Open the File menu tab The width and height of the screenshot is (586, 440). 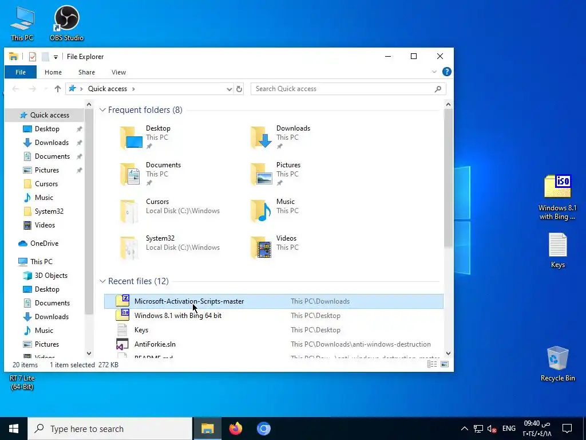(21, 72)
